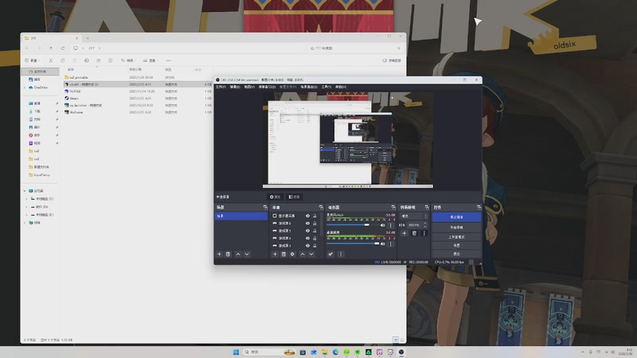This screenshot has height=358, width=637.
Task: Open transition properties three-dot menu
Action: (x=424, y=233)
